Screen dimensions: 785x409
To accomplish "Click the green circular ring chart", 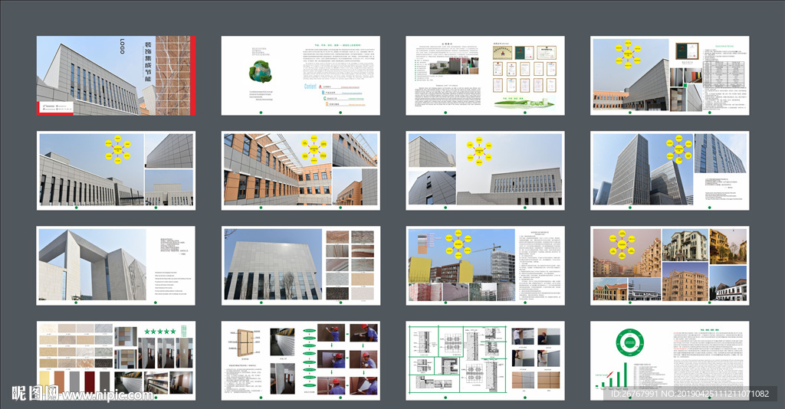I will coord(632,344).
